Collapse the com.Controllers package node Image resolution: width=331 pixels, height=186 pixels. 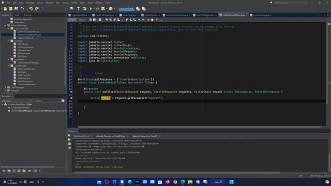tap(8, 28)
